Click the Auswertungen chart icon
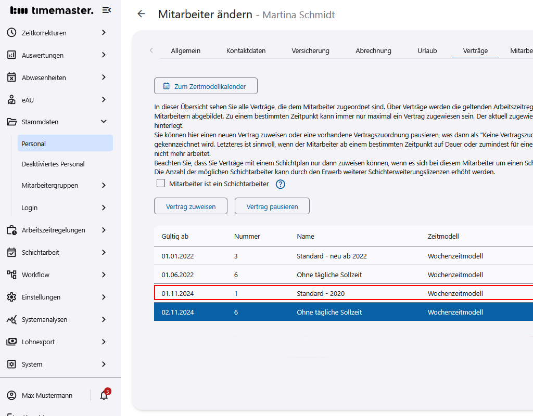The height and width of the screenshot is (416, 533). click(11, 55)
